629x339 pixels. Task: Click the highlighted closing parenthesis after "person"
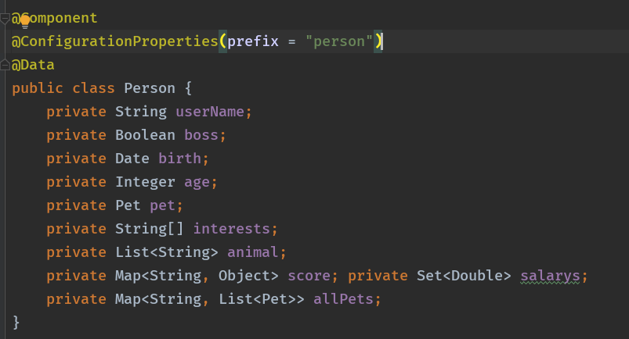pyautogui.click(x=378, y=41)
